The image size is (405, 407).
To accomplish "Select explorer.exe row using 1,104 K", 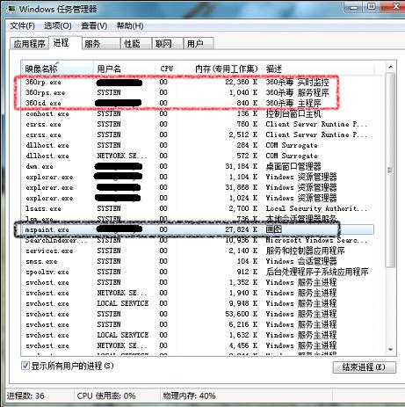I will point(198,177).
